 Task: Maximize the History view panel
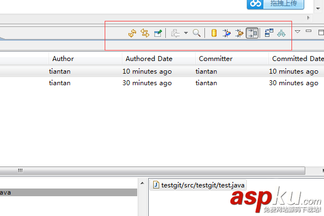click(x=321, y=32)
